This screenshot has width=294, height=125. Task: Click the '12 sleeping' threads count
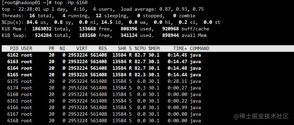point(111,16)
